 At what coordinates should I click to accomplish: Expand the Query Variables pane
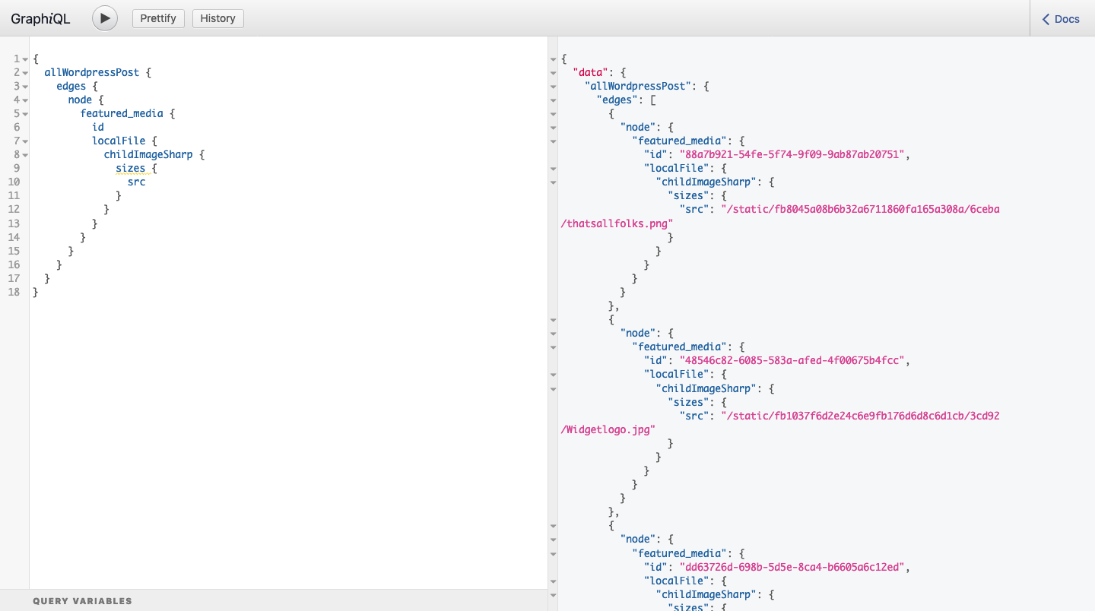[82, 600]
